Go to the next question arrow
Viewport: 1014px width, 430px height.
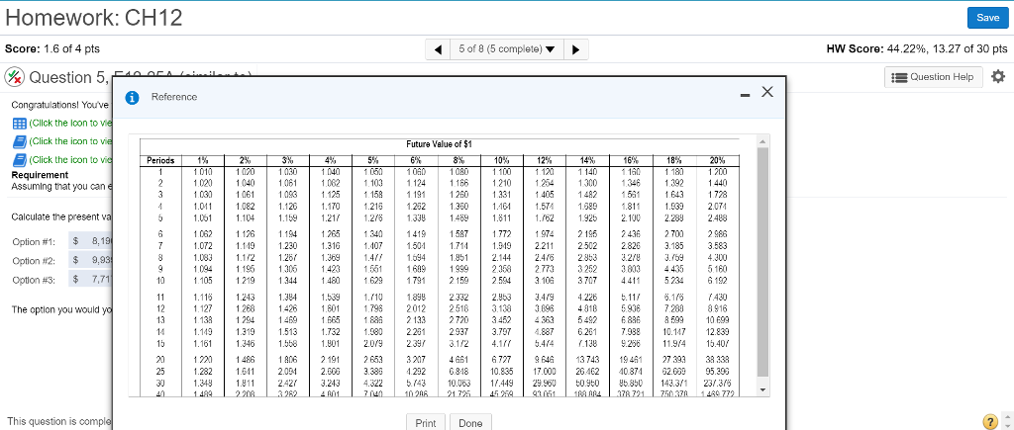click(576, 48)
